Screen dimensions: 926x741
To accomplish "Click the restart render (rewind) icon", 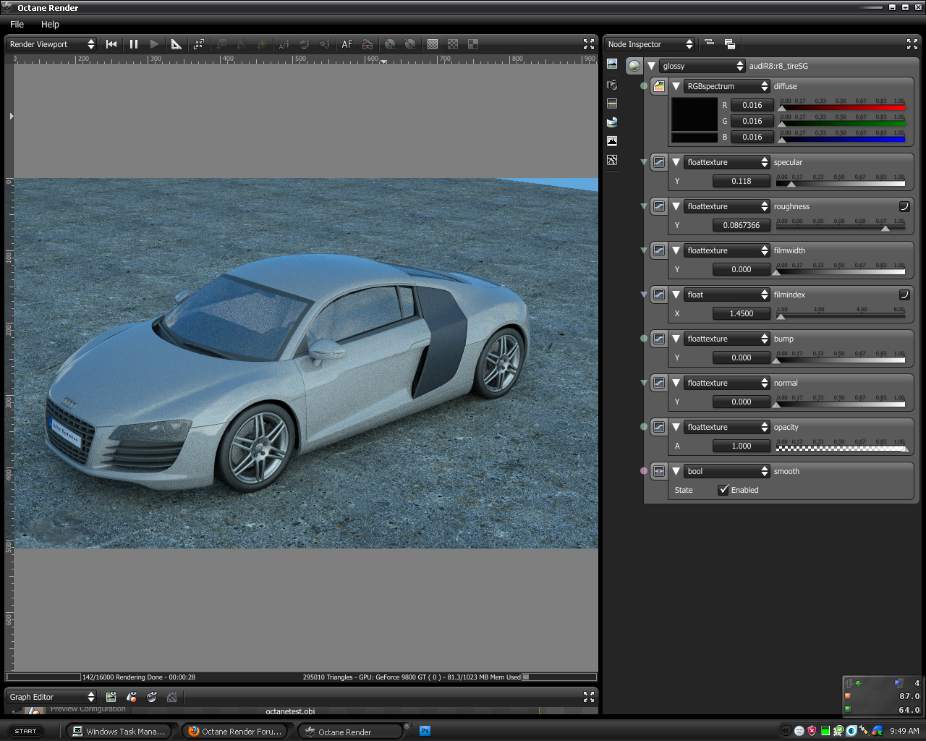I will 111,44.
